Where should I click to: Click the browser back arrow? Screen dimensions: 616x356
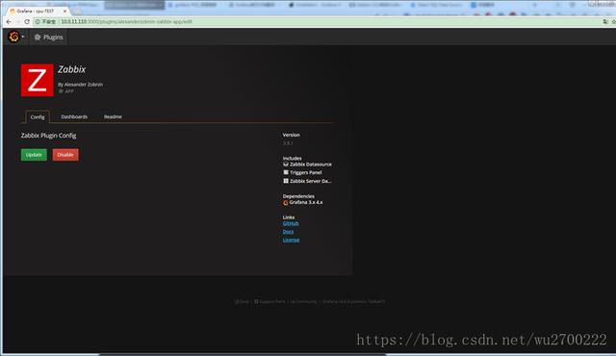tap(9, 21)
